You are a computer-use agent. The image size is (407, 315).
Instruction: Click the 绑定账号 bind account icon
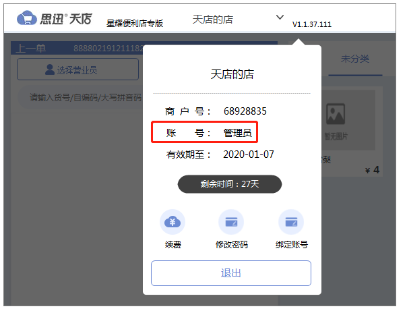(291, 222)
